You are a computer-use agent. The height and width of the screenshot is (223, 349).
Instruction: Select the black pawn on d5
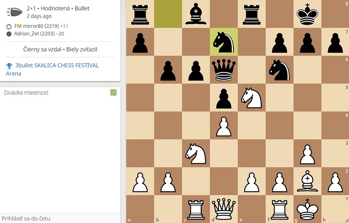[224, 98]
